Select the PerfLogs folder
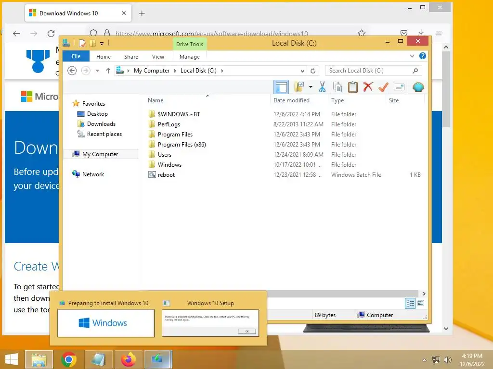Image resolution: width=493 pixels, height=369 pixels. point(169,124)
